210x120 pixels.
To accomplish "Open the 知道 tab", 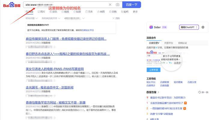I will coord(77,12).
